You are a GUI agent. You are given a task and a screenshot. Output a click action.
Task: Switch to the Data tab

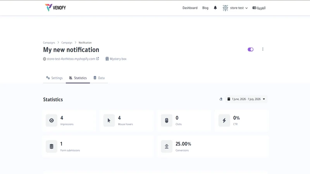point(99,78)
